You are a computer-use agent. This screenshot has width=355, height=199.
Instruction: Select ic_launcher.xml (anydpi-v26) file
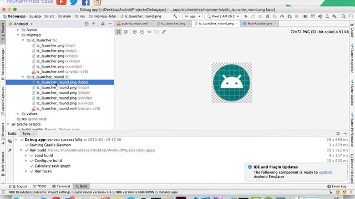60,72
